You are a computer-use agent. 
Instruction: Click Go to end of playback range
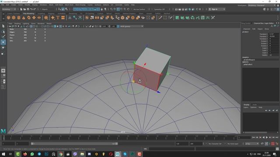277,137
